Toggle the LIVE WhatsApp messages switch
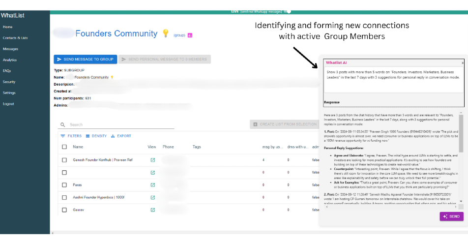This screenshot has height=246, width=468. (x=287, y=12)
